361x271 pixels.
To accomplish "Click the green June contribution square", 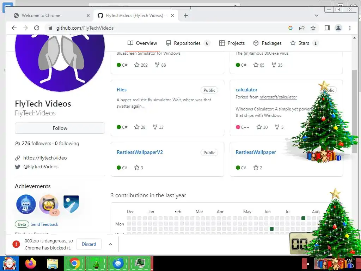I will (271, 229).
